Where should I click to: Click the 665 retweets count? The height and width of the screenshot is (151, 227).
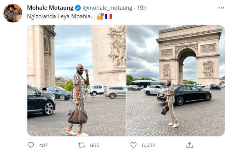pyautogui.click(x=95, y=145)
